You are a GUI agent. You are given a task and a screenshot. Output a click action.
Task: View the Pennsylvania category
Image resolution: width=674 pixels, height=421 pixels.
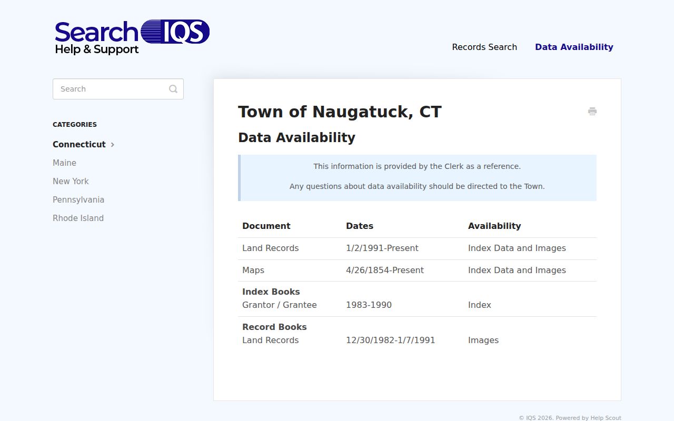[x=78, y=199]
